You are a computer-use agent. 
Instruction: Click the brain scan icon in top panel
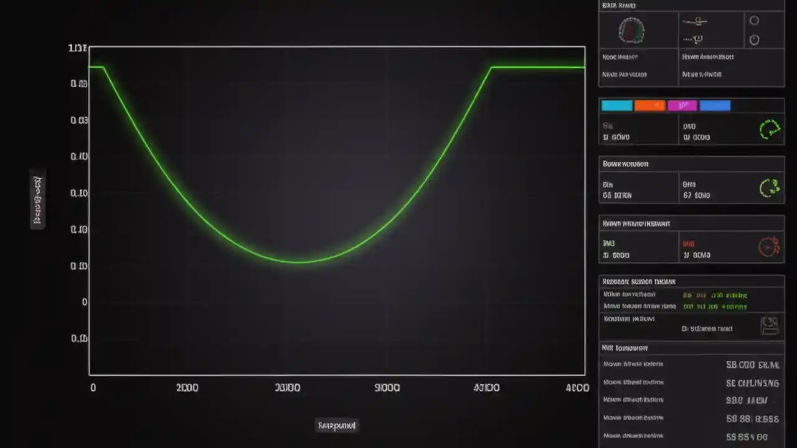click(631, 30)
